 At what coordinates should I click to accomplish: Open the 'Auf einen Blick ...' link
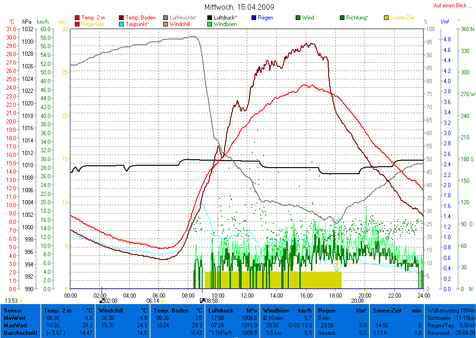[x=450, y=6]
